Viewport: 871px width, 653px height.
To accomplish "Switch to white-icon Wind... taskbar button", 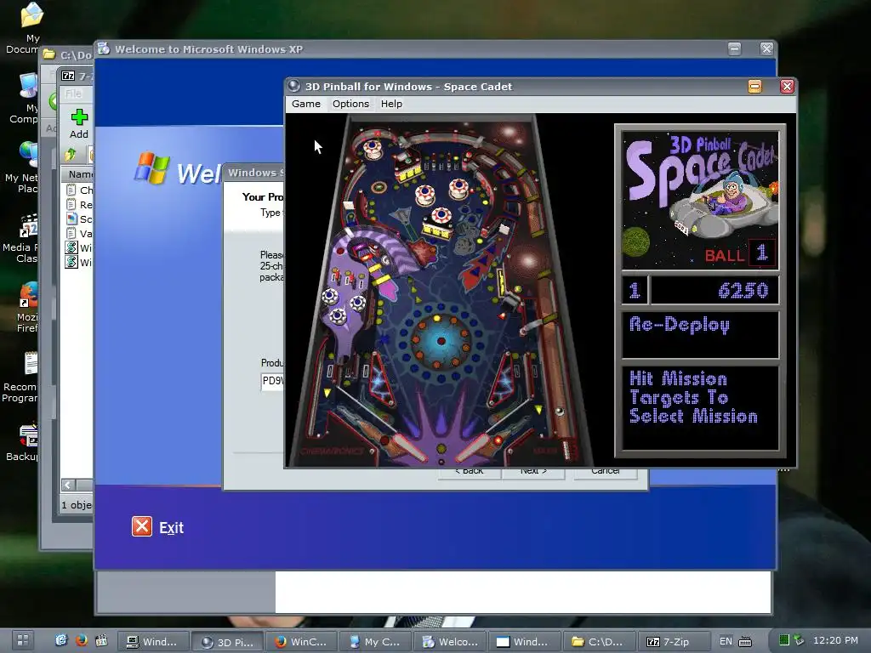I will (x=524, y=642).
